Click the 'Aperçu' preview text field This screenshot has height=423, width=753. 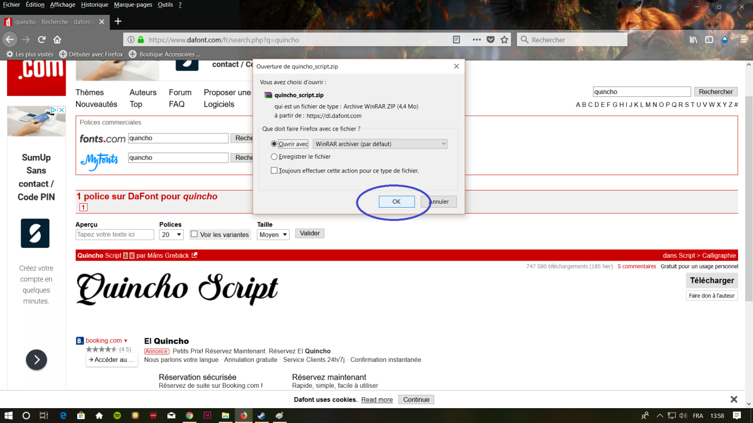pos(115,235)
